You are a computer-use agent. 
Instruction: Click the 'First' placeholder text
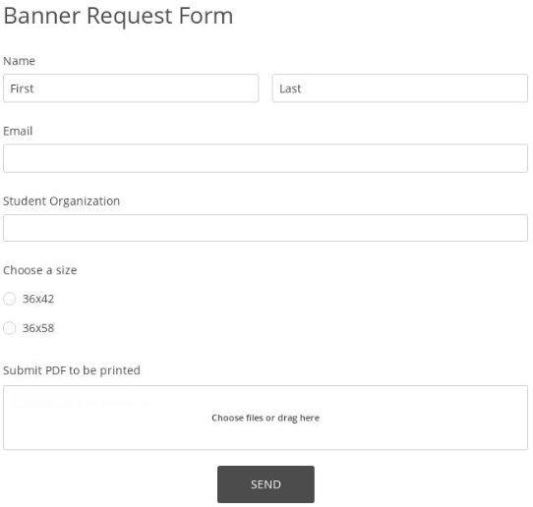click(x=22, y=88)
